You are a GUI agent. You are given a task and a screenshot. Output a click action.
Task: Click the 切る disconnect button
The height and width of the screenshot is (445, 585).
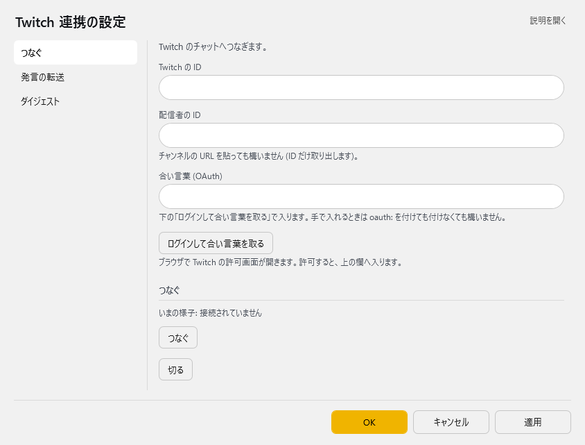176,369
